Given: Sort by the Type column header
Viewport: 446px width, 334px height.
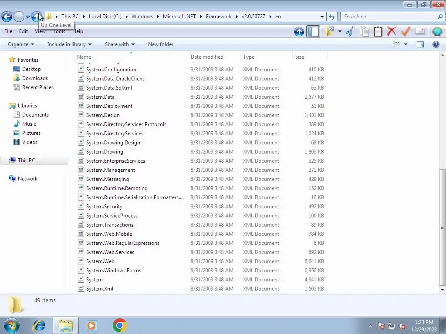Looking at the screenshot, I should pos(266,57).
